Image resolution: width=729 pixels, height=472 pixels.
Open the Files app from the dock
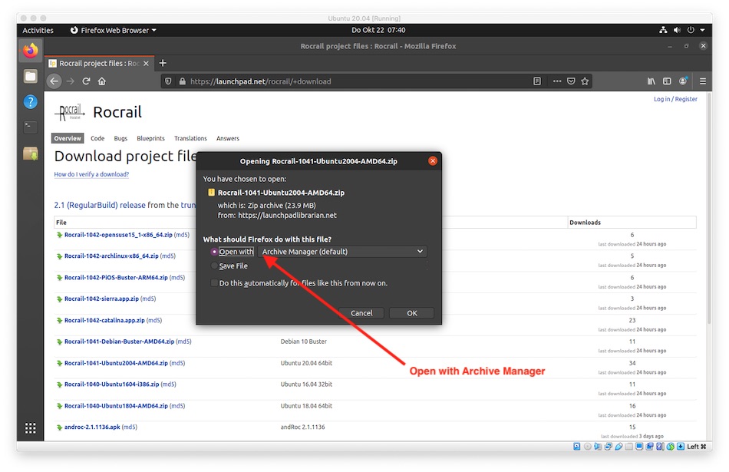[30, 76]
